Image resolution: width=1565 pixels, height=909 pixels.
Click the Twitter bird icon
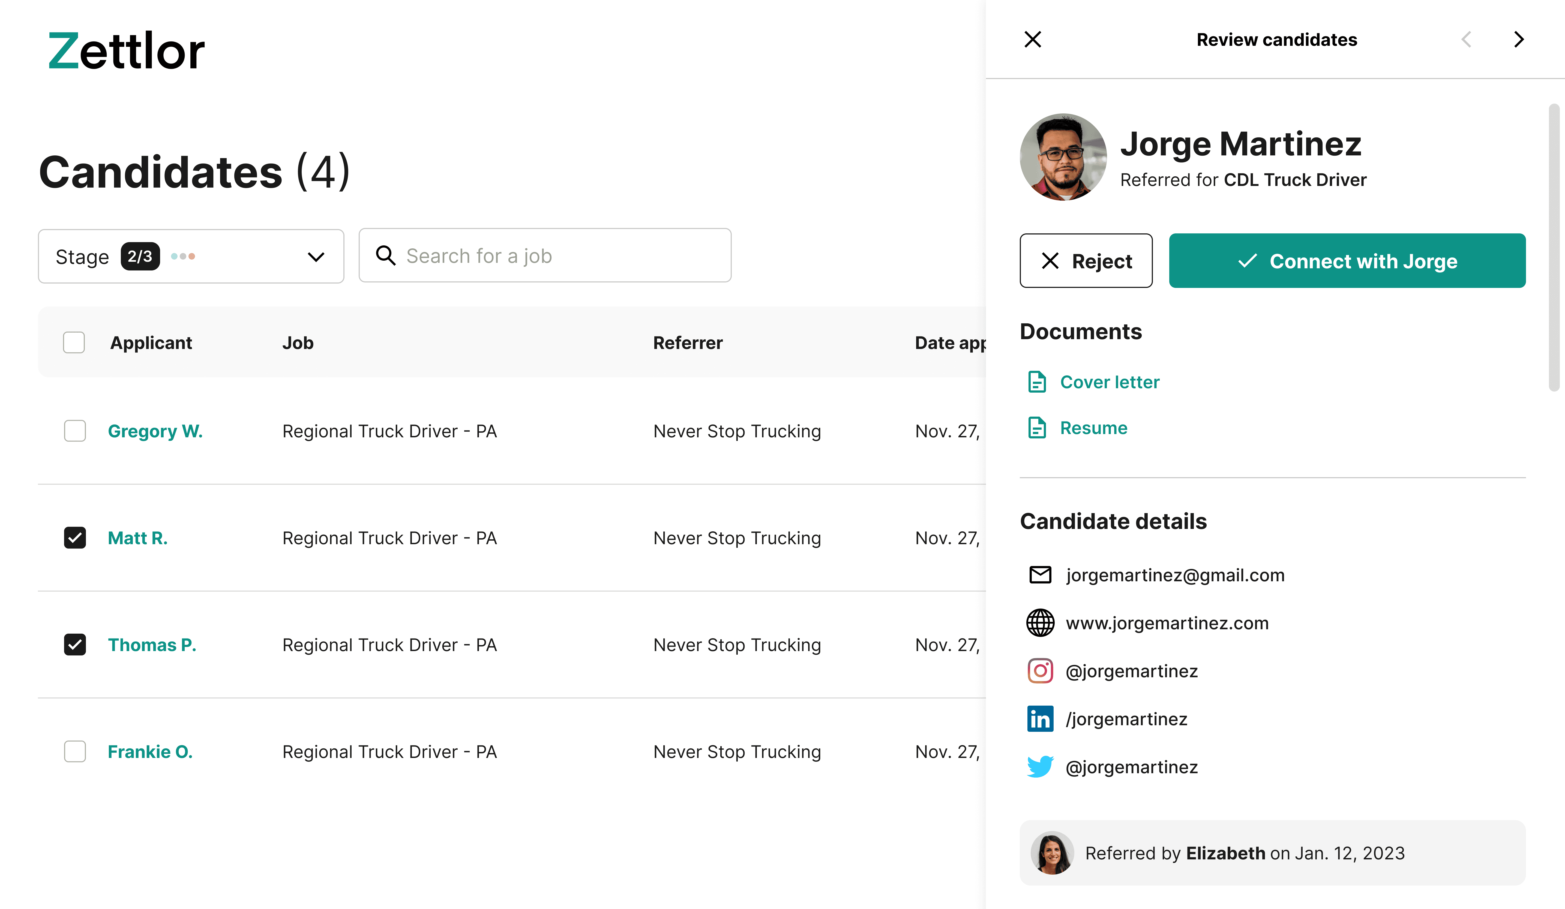point(1040,767)
